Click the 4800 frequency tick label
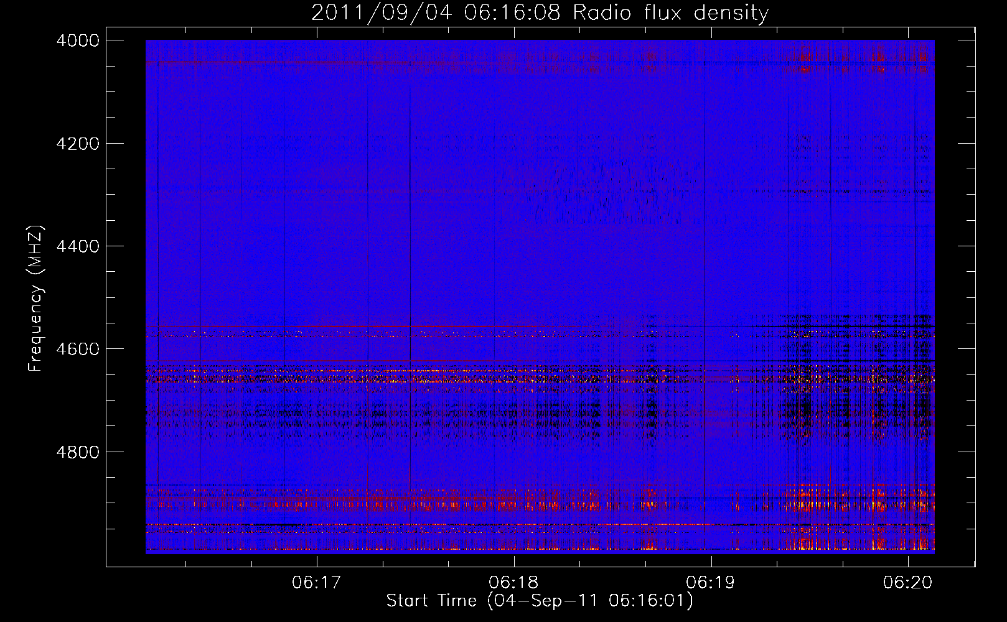 point(78,452)
